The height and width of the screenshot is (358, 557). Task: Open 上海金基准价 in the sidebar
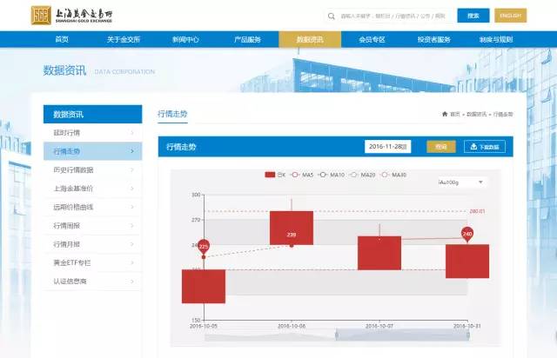(93, 189)
